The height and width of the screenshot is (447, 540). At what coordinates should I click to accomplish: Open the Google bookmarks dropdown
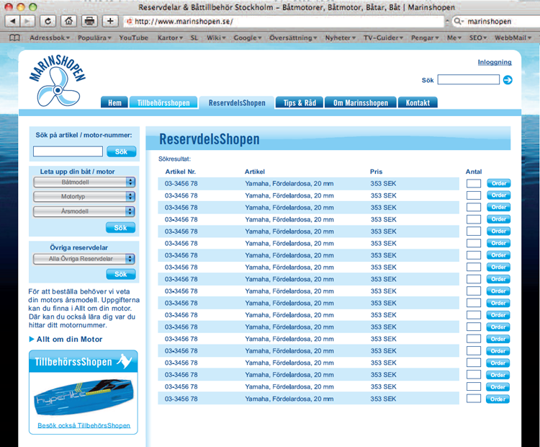(248, 37)
